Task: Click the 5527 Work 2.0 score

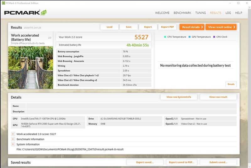Action: (141, 37)
